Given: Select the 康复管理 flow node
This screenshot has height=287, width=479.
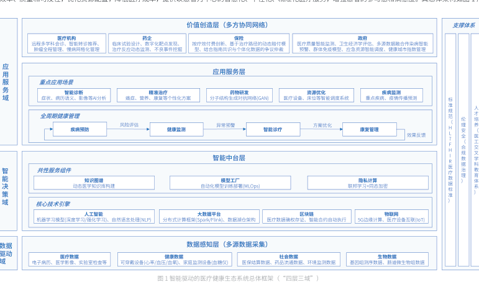Looking at the screenshot, I should [x=370, y=129].
